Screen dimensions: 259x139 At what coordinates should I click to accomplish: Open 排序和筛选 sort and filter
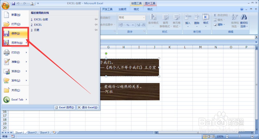tap(235, 21)
